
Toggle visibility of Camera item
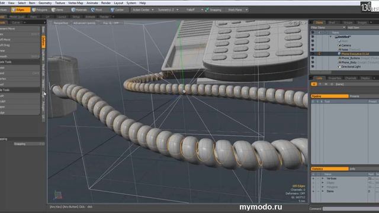(313, 46)
